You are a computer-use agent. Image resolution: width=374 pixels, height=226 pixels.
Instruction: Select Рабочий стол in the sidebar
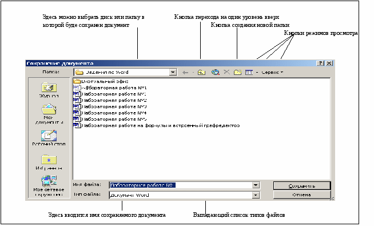49,138
